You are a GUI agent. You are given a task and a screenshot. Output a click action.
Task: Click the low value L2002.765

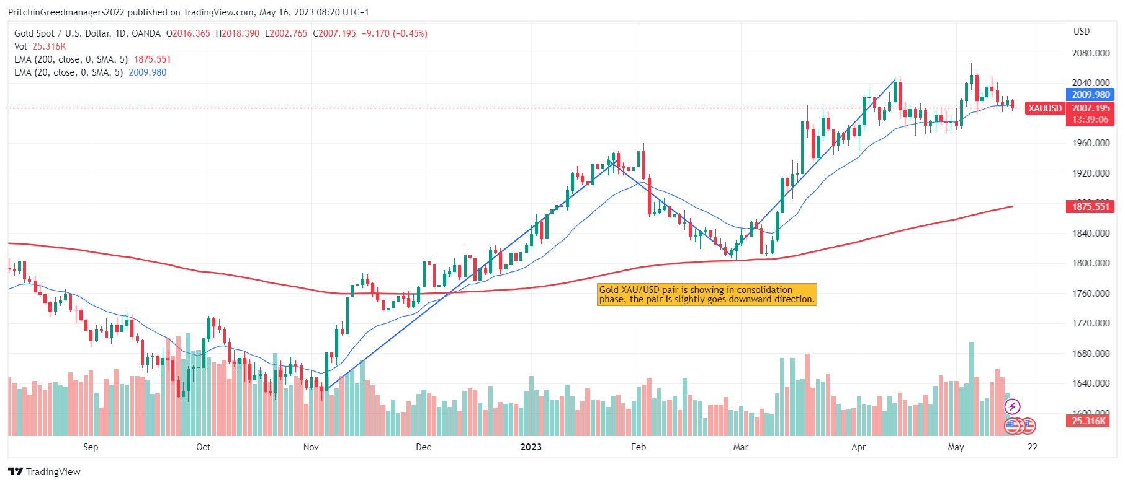(x=286, y=33)
